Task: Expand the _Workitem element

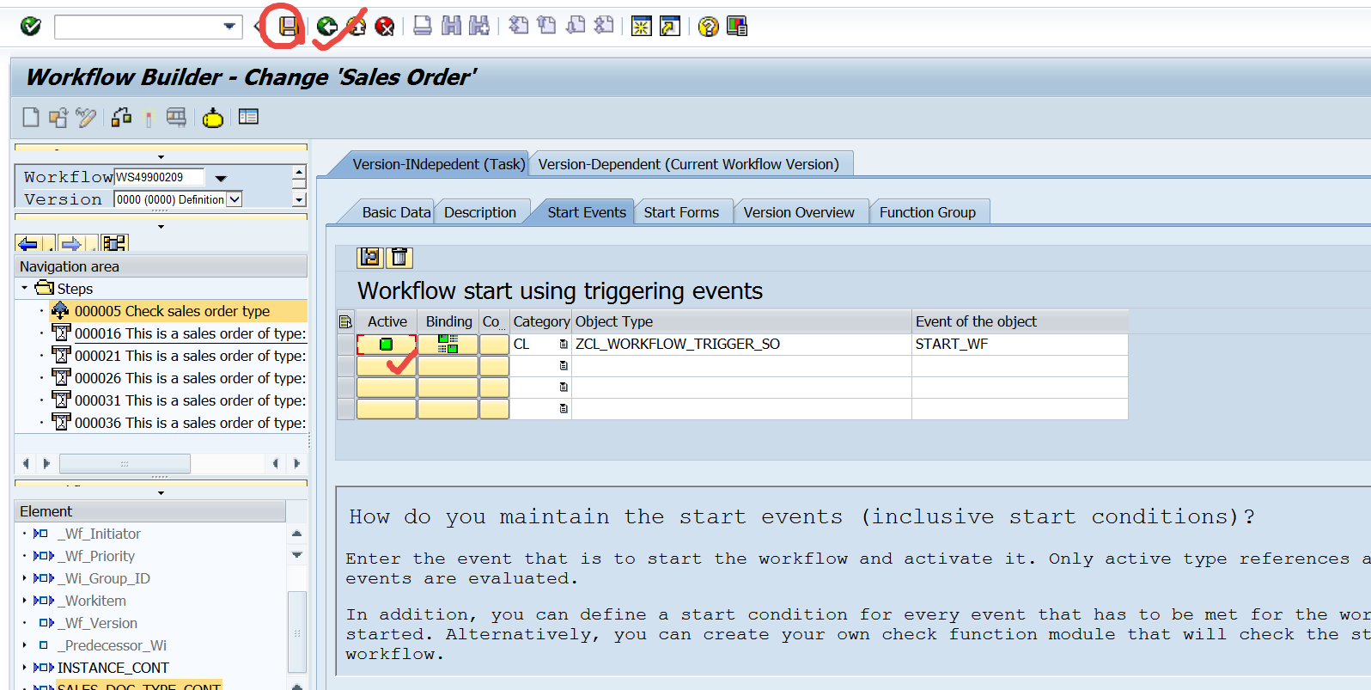Action: click(x=25, y=601)
